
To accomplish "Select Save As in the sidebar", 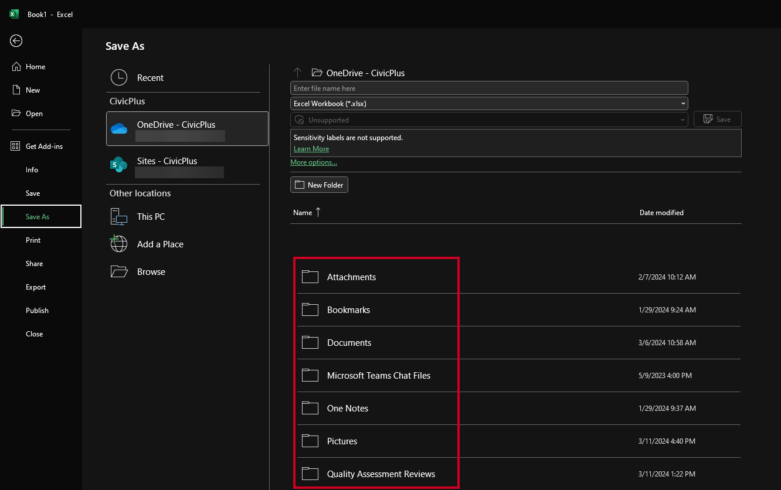I will point(41,216).
